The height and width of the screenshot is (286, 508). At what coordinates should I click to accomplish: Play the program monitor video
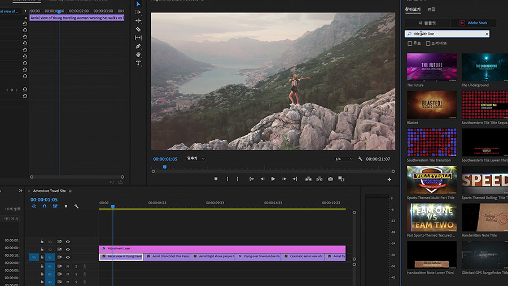click(273, 179)
